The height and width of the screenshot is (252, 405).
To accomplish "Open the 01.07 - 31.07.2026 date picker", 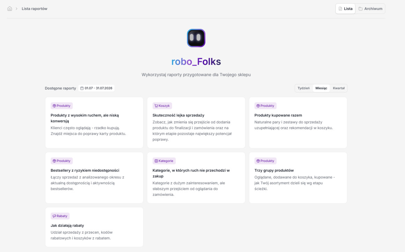I will pos(96,88).
